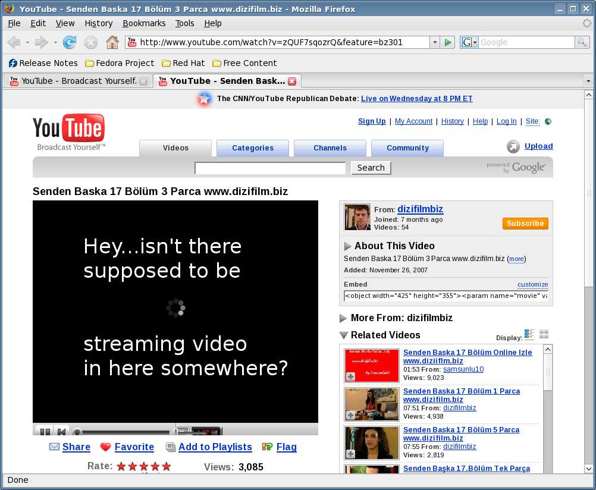Select the Categories tab
The width and height of the screenshot is (596, 490).
(x=253, y=148)
